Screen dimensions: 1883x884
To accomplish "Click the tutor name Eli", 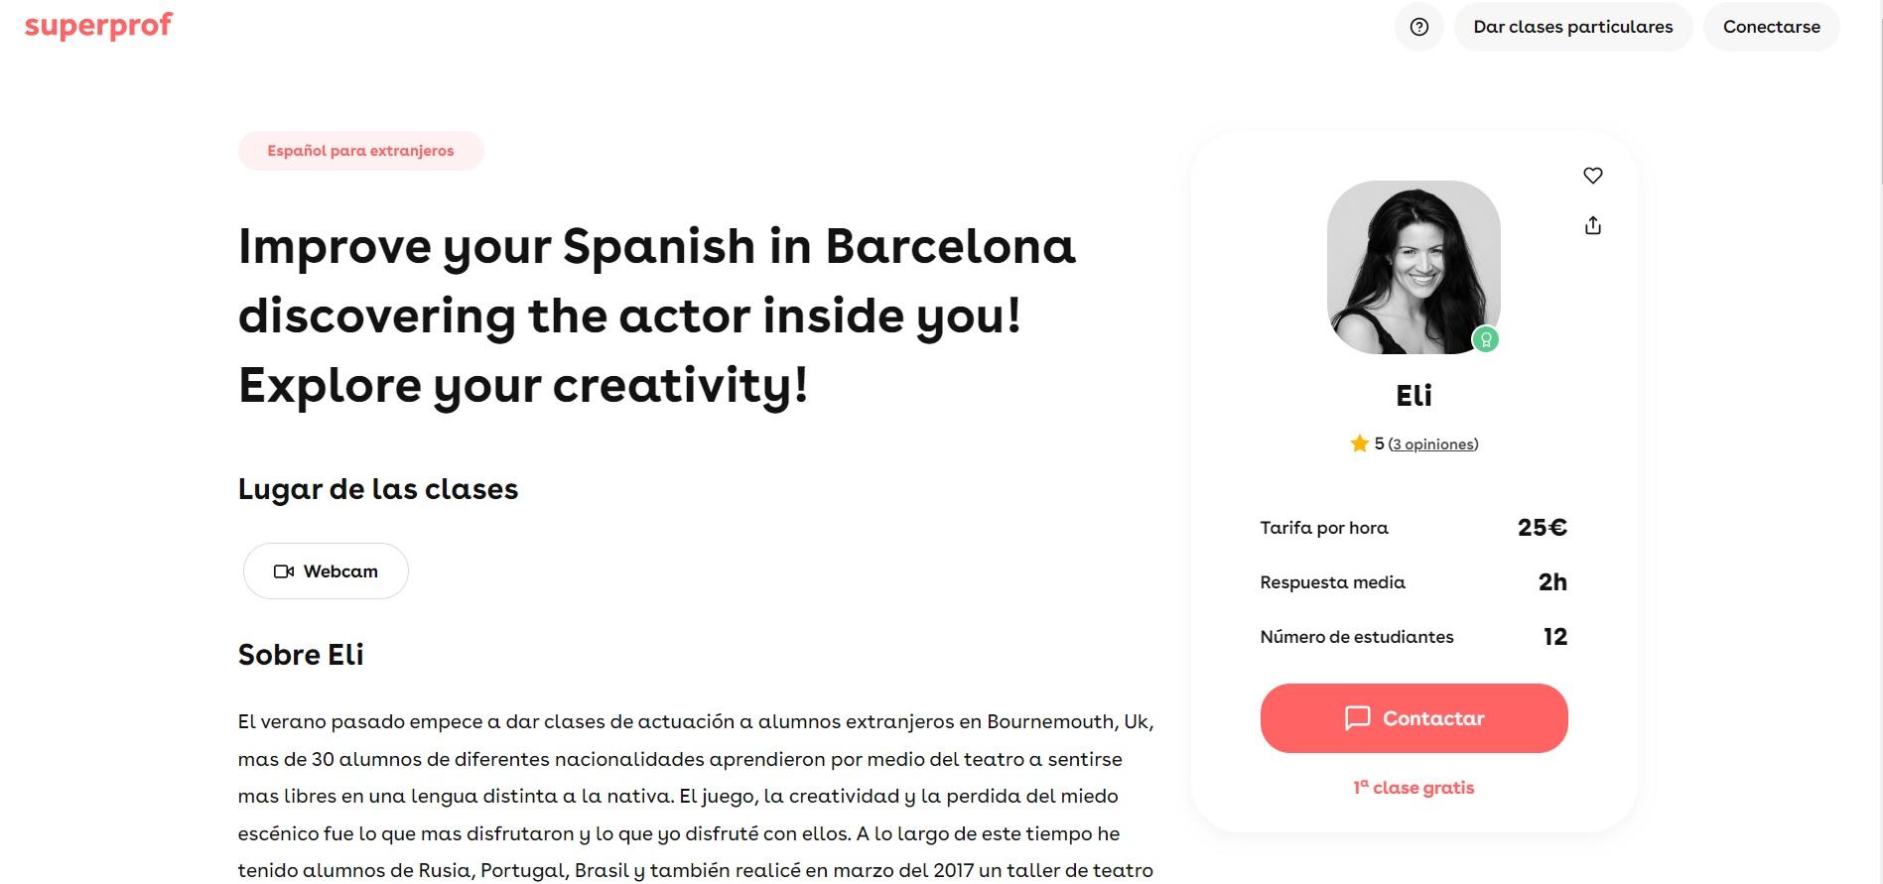I will click(x=1413, y=395).
